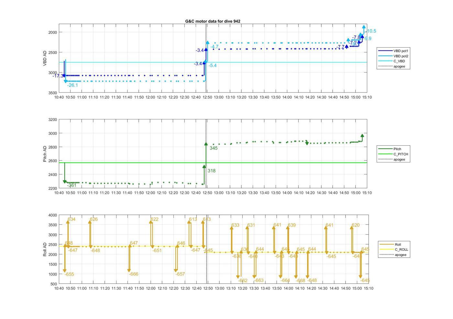Viewport: 453px width, 319px height.
Task: Click '12:50' on the Pitch plot x-axis
Action: [207, 193]
